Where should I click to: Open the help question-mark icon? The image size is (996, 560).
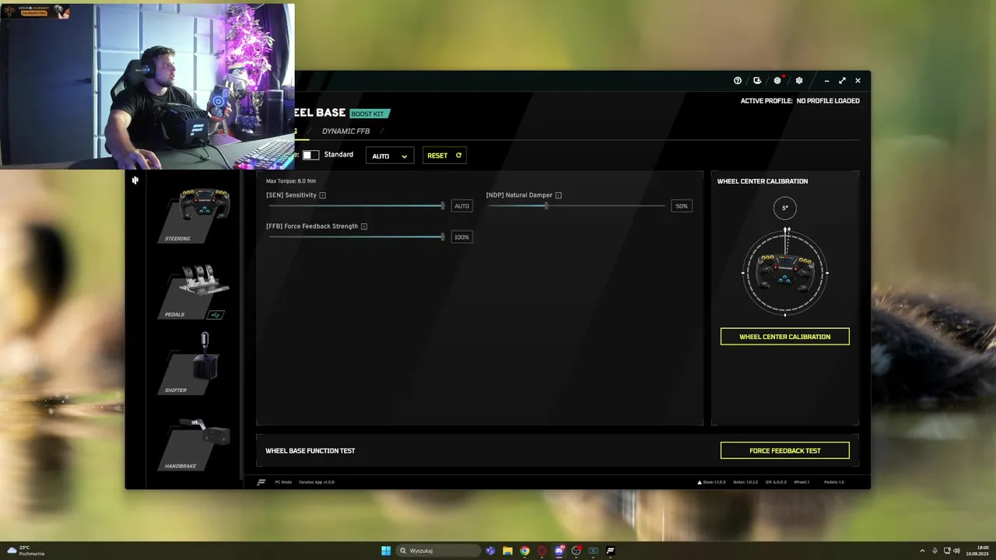point(738,81)
